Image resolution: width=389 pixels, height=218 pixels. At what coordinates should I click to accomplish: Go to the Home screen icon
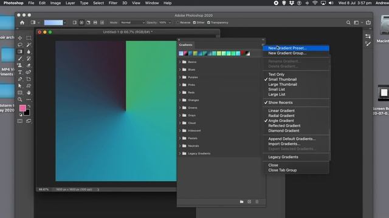[22, 22]
